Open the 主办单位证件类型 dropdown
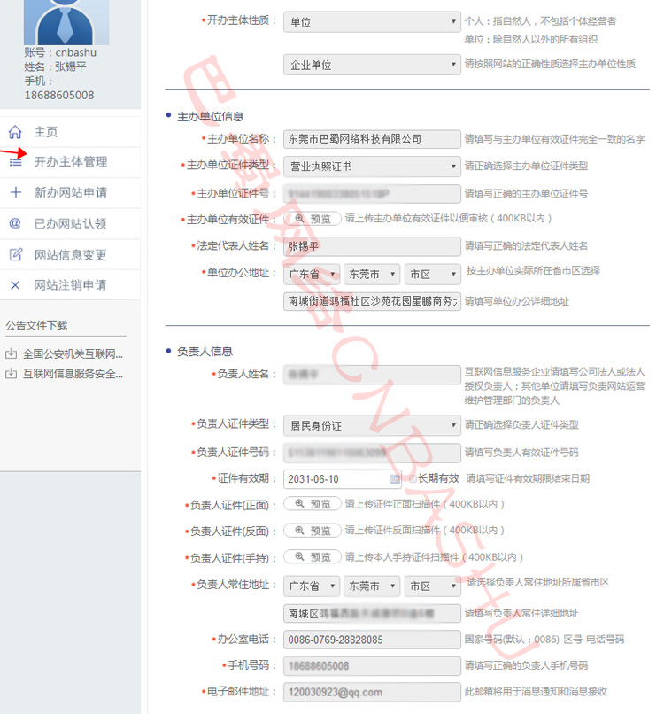664x714 pixels. 371,167
